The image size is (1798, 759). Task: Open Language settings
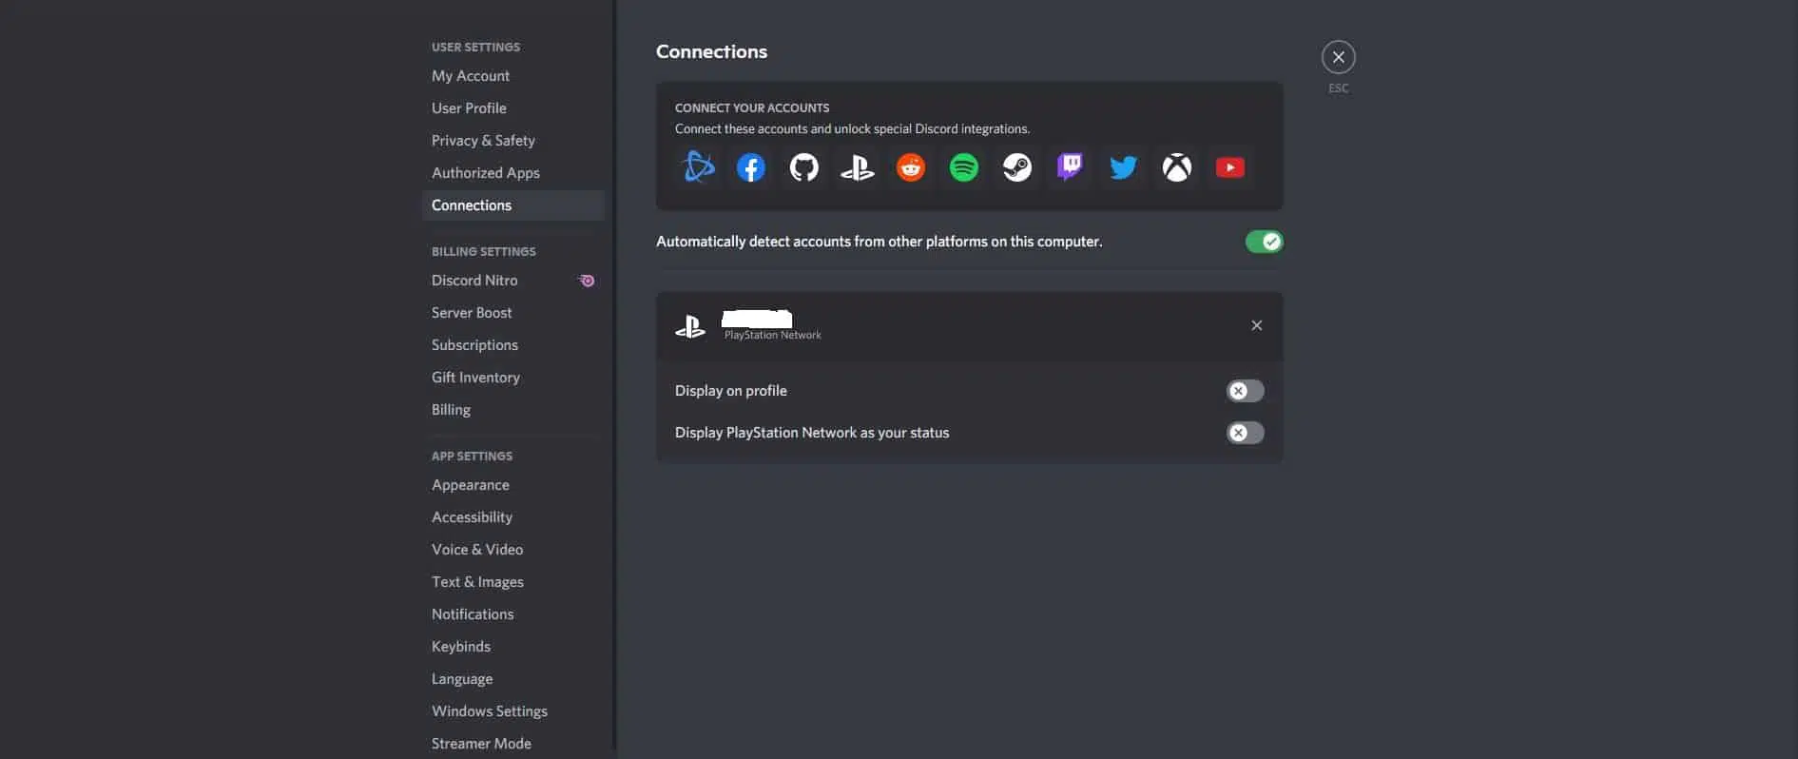[513, 679]
